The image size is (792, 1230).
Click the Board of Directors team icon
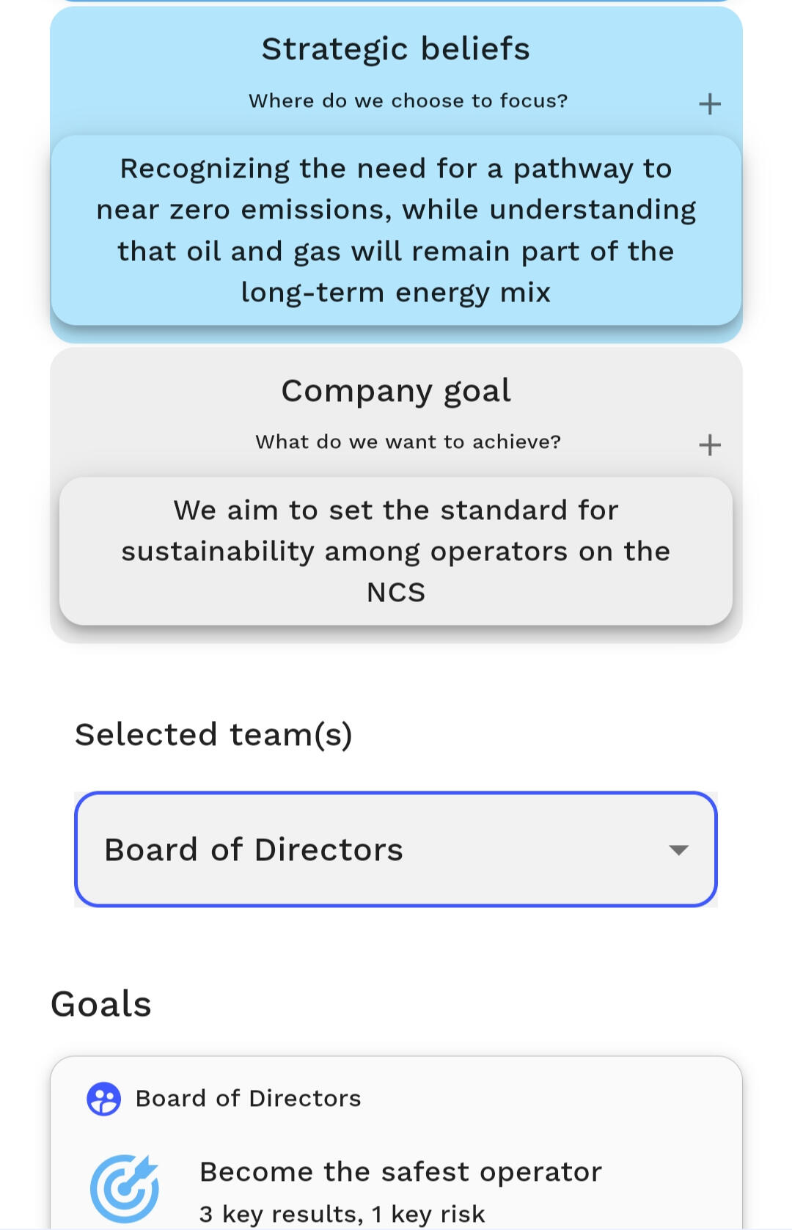point(103,1099)
